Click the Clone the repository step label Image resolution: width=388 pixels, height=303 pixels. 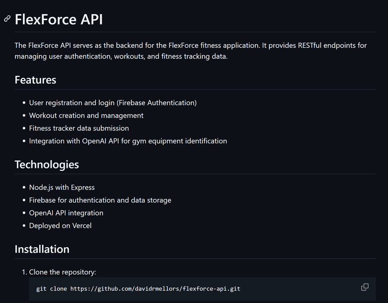click(62, 272)
